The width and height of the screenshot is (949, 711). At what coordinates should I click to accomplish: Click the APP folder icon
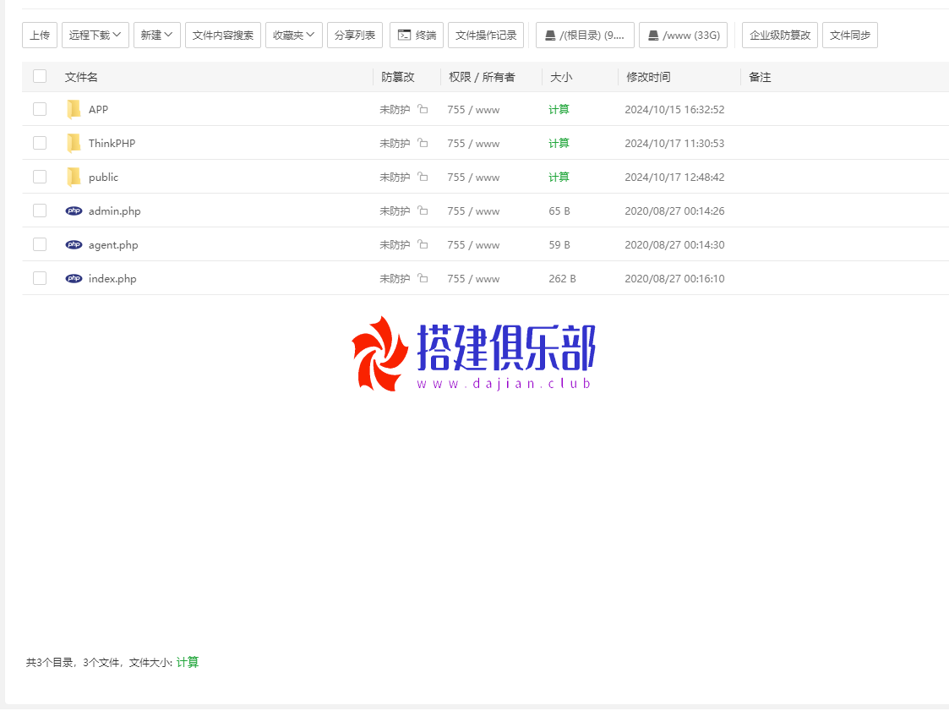(x=74, y=109)
